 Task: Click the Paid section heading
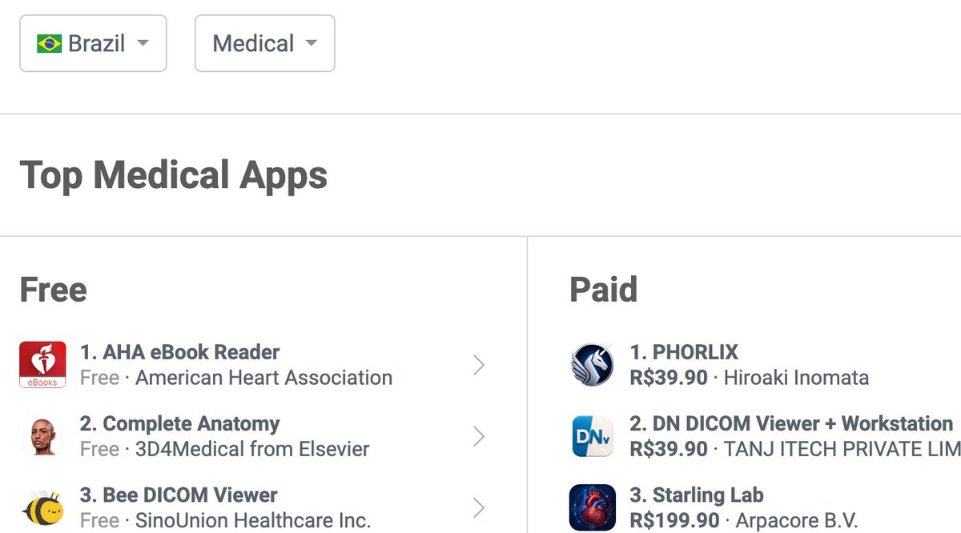point(604,290)
